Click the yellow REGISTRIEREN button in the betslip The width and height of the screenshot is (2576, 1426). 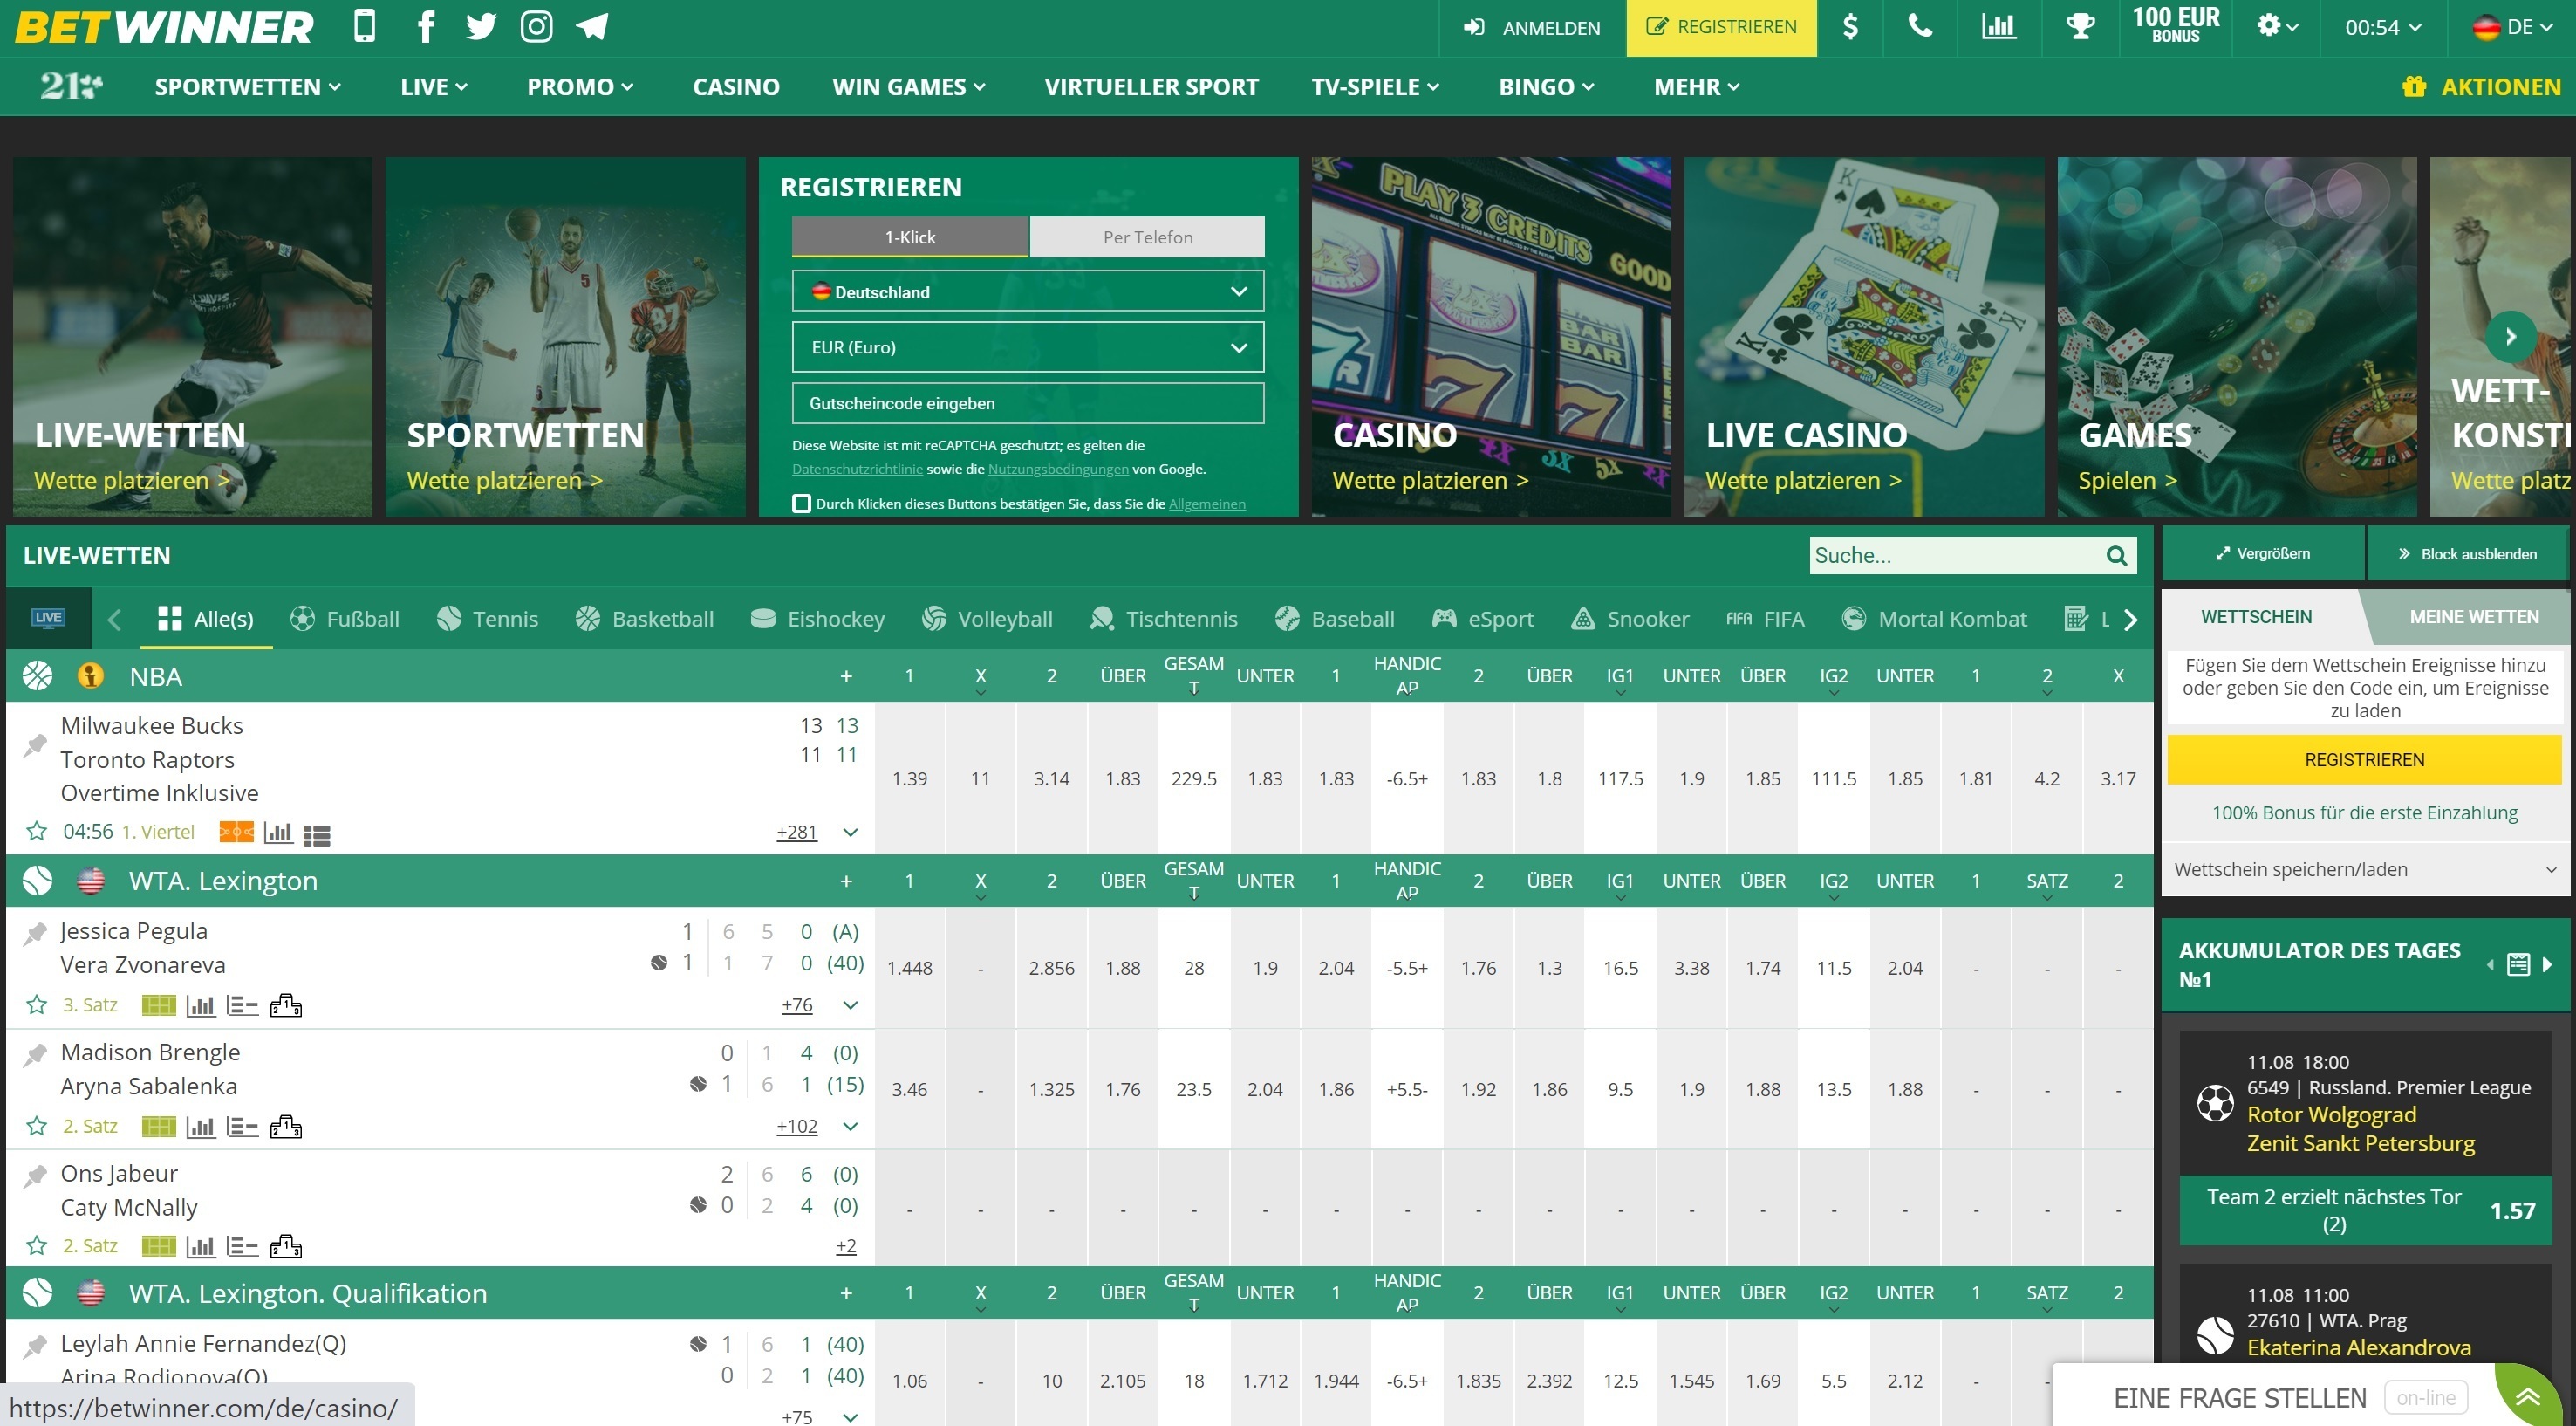click(2364, 759)
